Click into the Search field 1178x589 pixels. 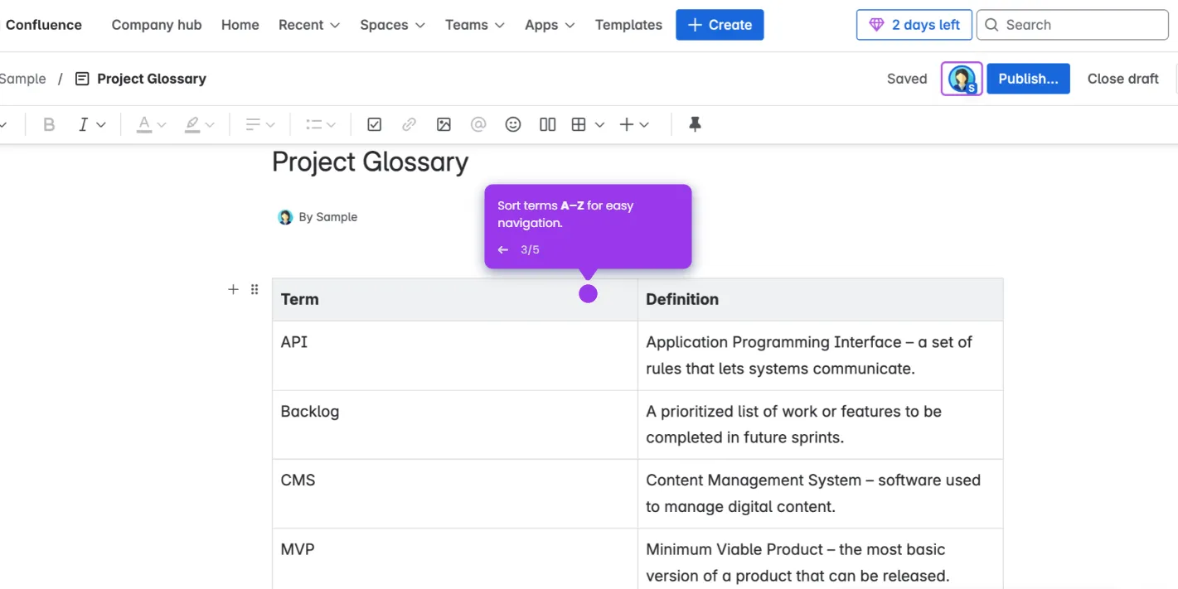click(x=1073, y=25)
